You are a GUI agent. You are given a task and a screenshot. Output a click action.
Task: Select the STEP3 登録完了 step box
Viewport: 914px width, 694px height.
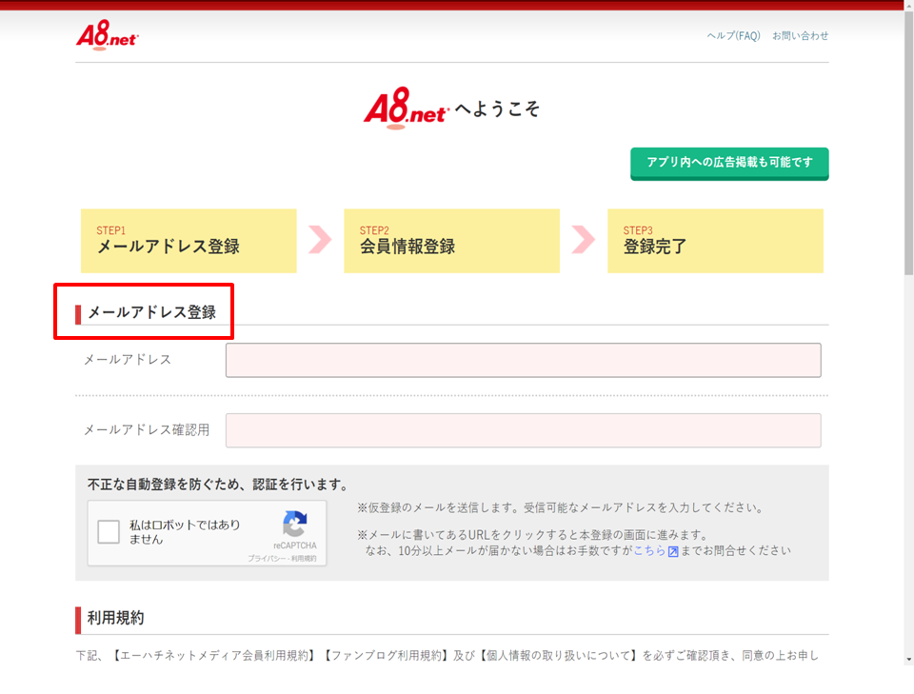(715, 241)
